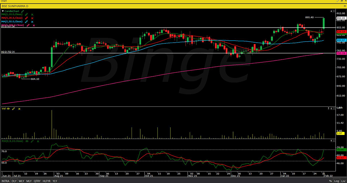This screenshot has height=183, width=347.
Task: Select the QTRY quarterly timeframe
Action: coord(37,181)
